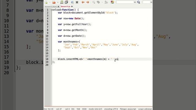Click the "March" string in the array

(85, 45)
